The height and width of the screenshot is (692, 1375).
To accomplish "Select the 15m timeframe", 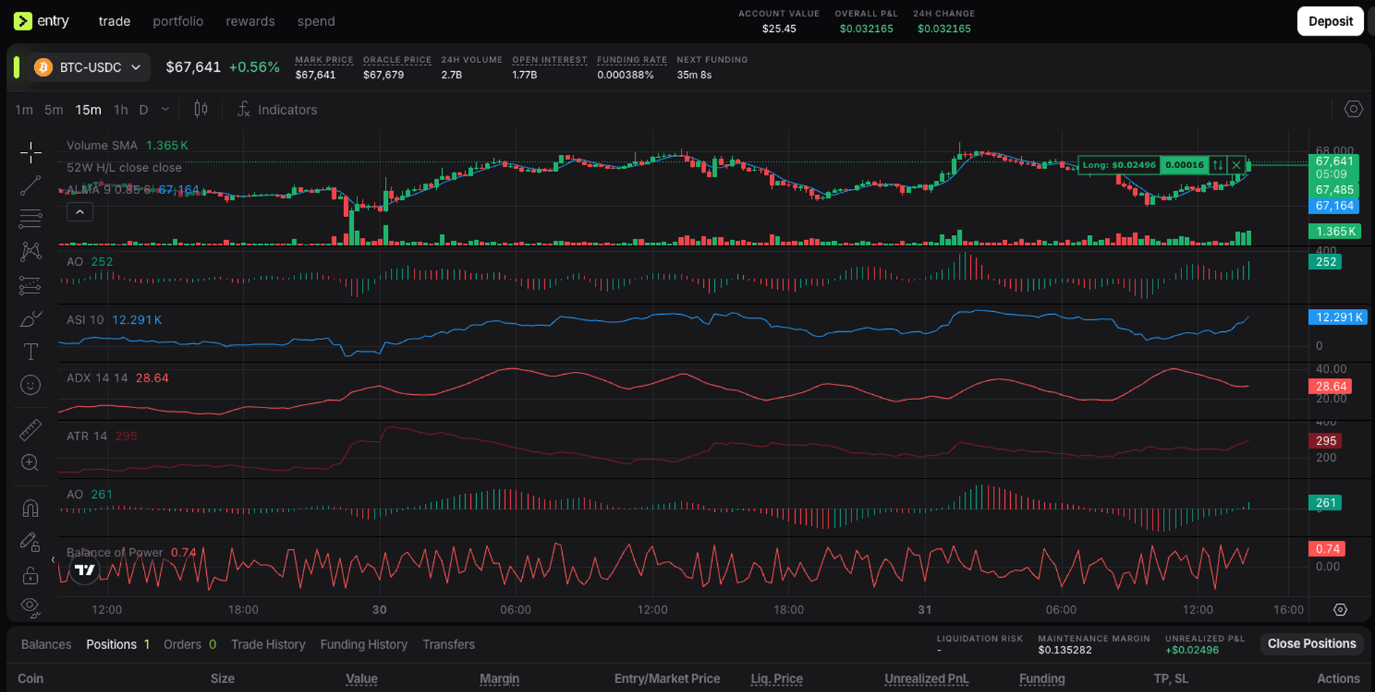I will click(x=88, y=110).
